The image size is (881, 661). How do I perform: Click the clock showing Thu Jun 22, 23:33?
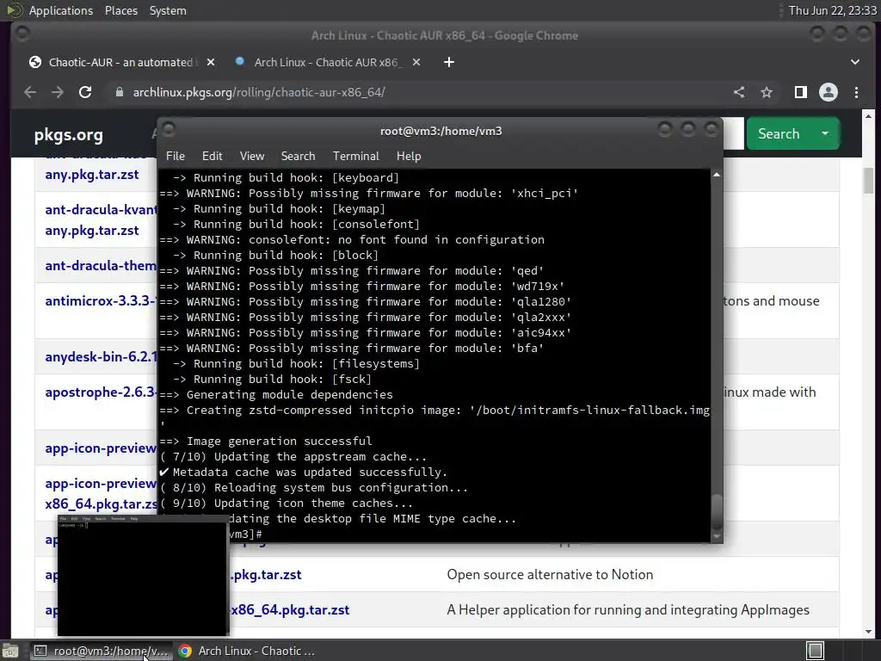coord(832,10)
